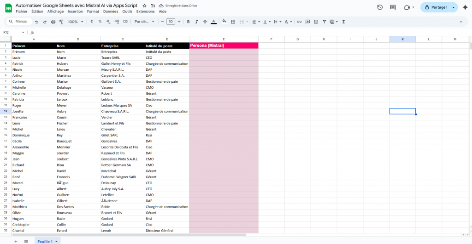Select the paint format roller tool
This screenshot has width=472, height=244.
coord(61,22)
